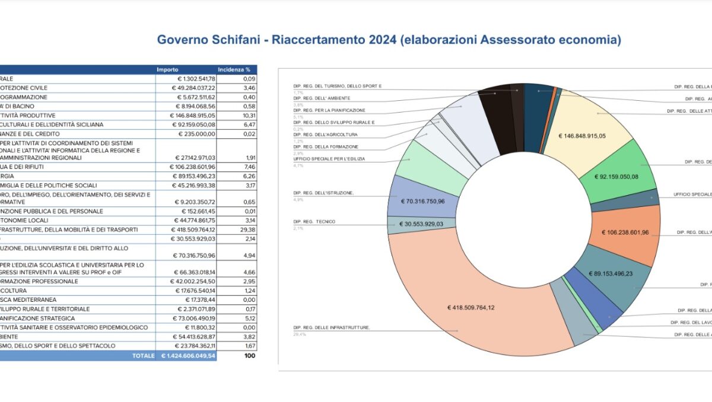Click chart label 'DIP. REG. DELL'ISTRUZIONE,'

pyautogui.click(x=323, y=193)
